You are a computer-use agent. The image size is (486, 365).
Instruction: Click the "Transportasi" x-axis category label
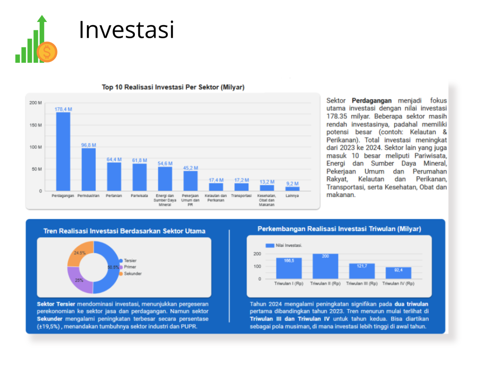pyautogui.click(x=242, y=196)
